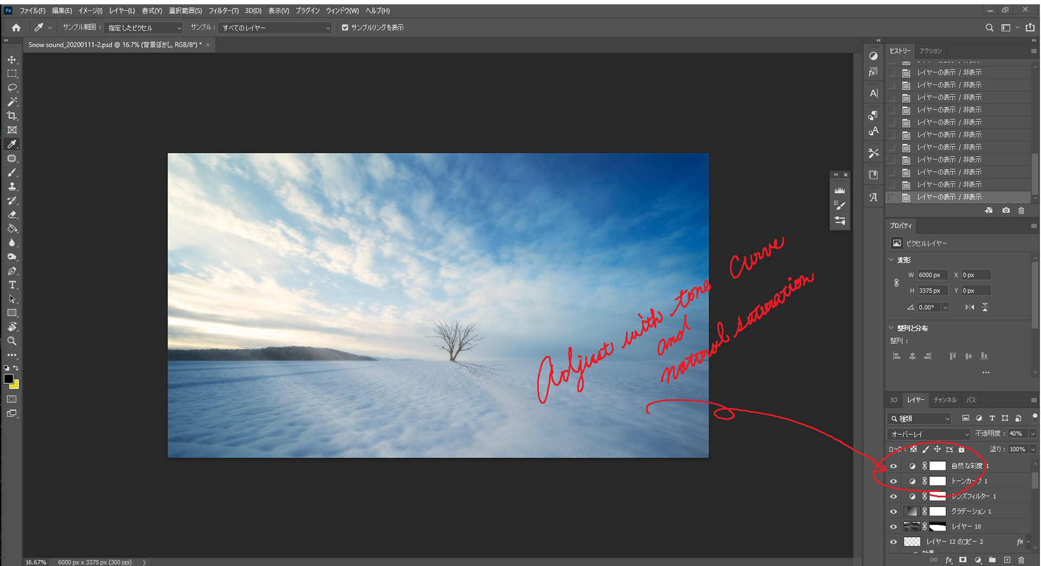1041x566 pixels.
Task: Open the History panel menu
Action: click(x=1033, y=51)
